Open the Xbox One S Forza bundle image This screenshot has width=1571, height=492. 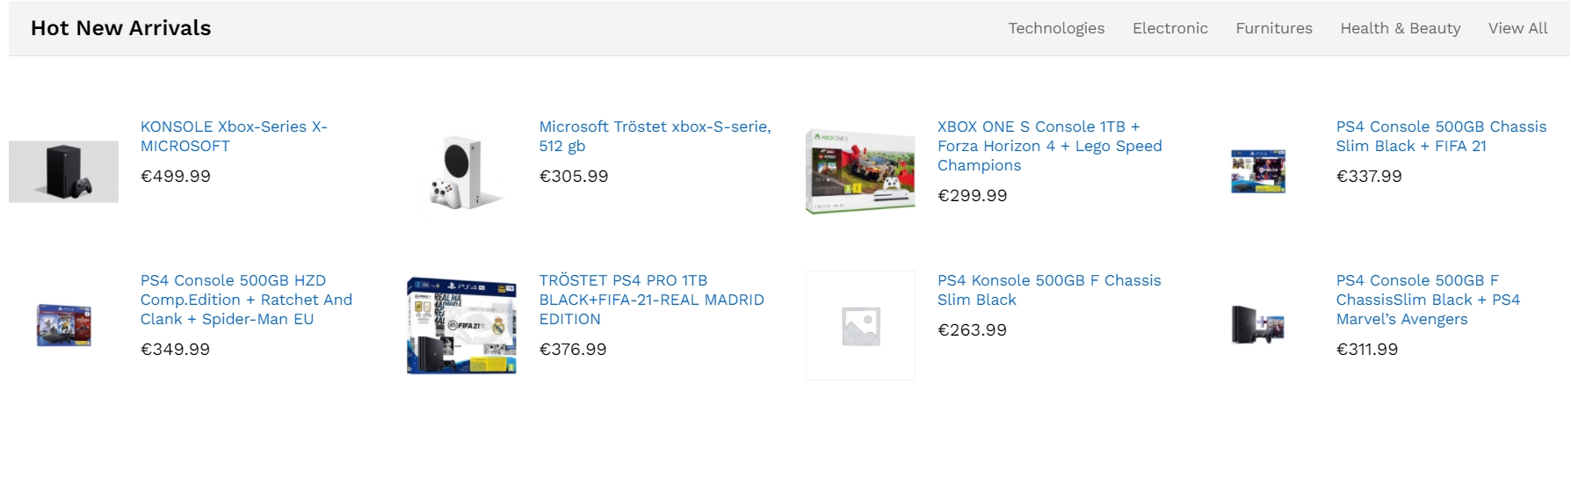[860, 171]
